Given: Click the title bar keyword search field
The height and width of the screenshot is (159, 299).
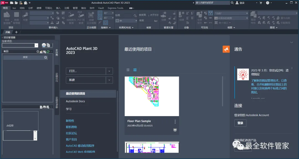Looking at the screenshot, I should pyautogui.click(x=212, y=3).
